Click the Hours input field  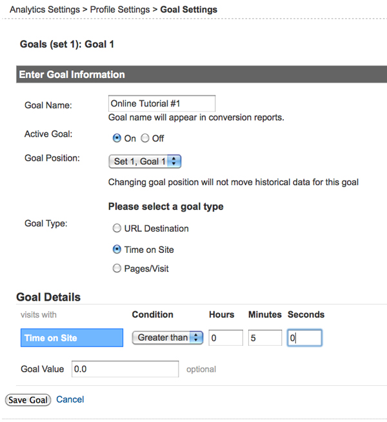[226, 337]
